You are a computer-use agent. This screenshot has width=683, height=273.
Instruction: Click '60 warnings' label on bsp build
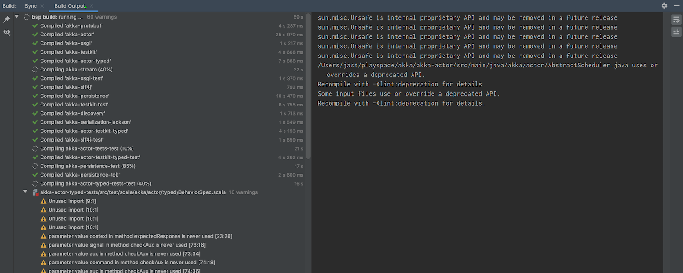coord(102,17)
